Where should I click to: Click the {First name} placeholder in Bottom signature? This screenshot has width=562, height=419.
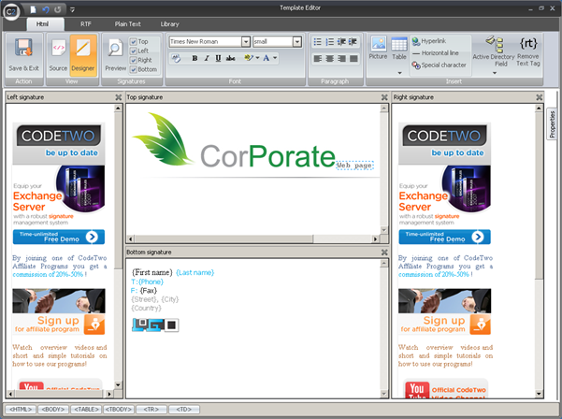[x=152, y=272]
